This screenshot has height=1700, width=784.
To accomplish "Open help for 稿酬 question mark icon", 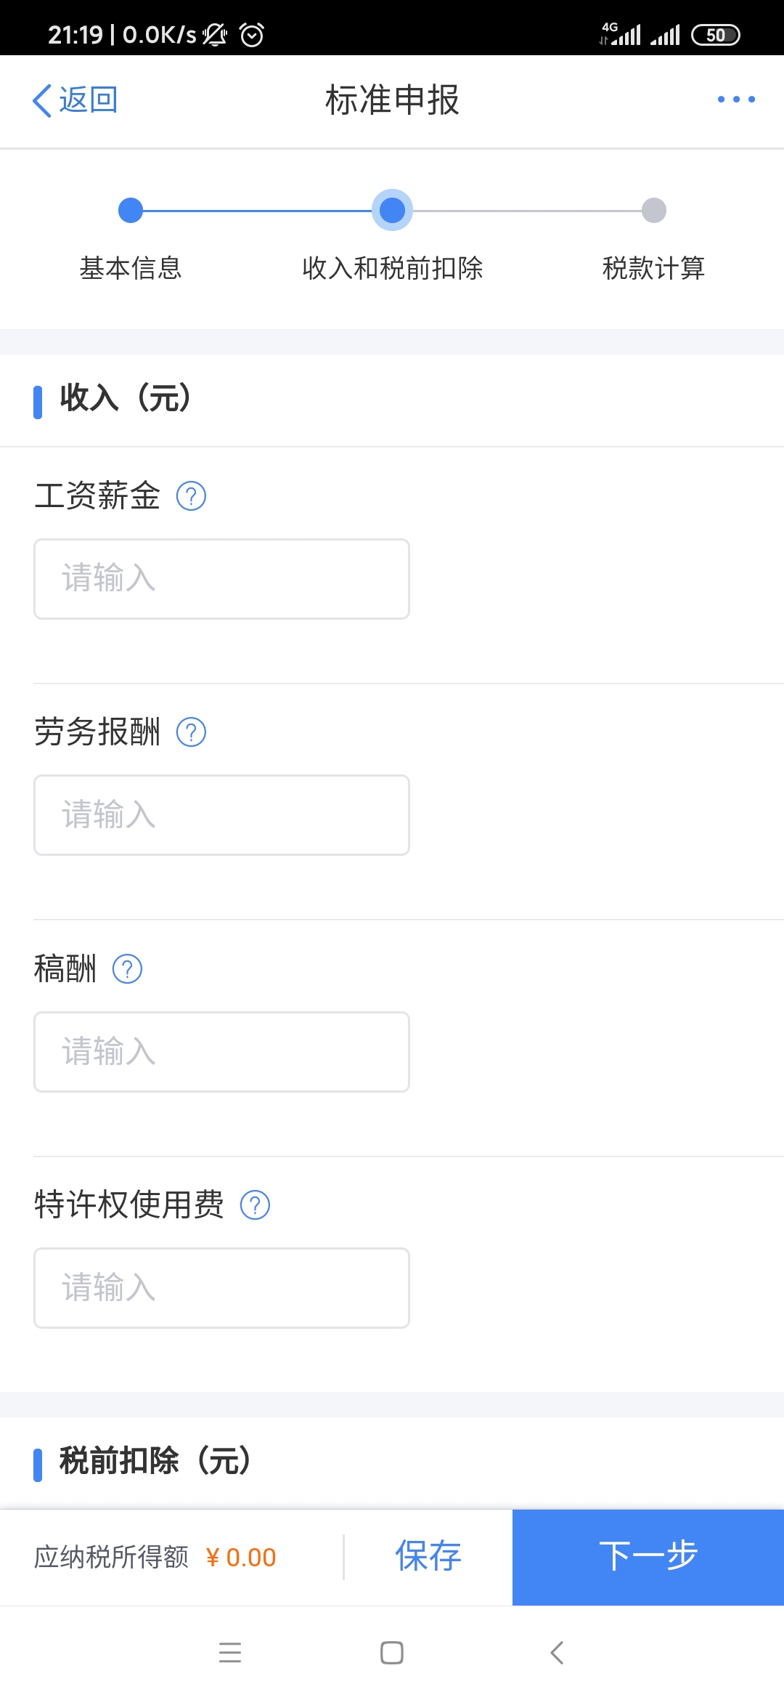I will [126, 968].
